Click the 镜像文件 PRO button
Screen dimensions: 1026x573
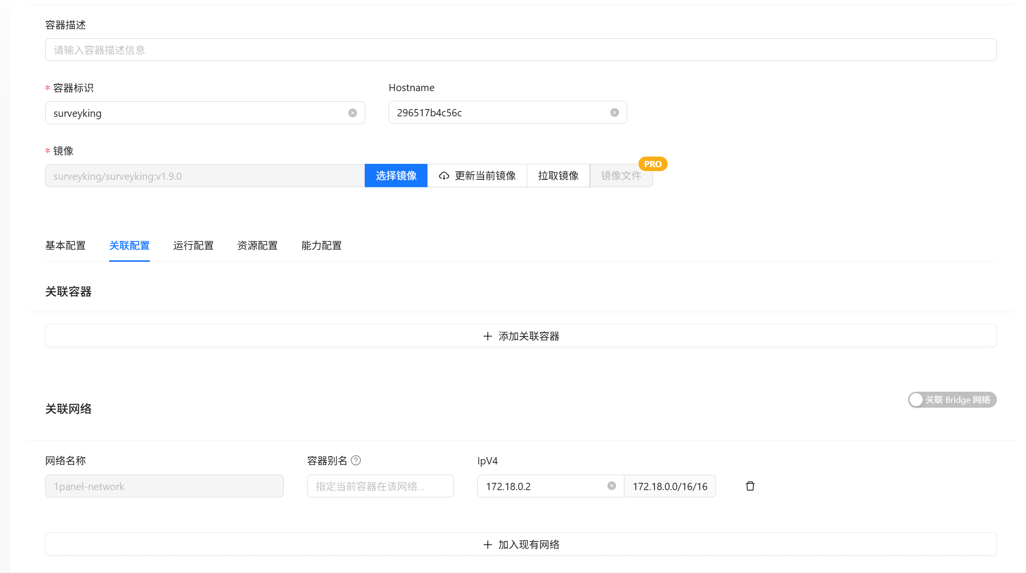[620, 176]
